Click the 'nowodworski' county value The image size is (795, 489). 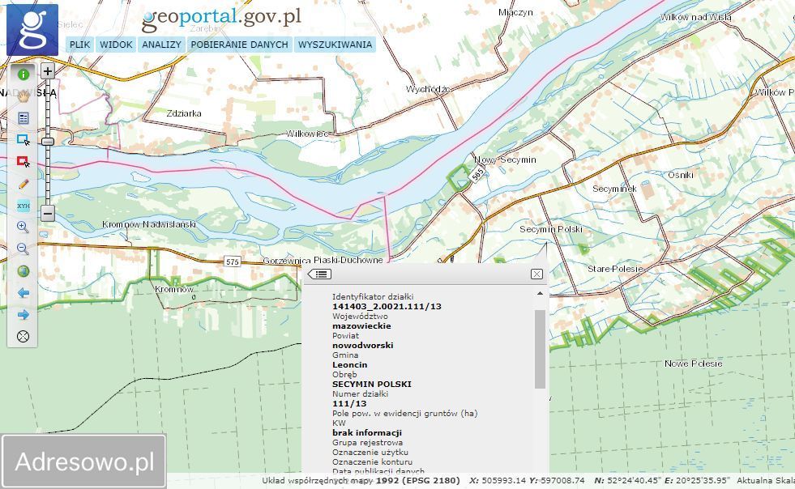363,345
